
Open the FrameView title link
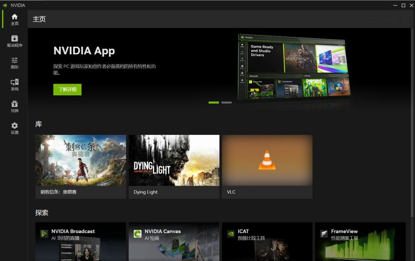point(344,231)
